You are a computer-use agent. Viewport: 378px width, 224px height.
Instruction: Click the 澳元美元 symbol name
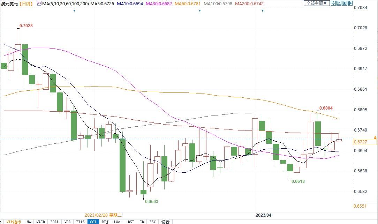click(9, 3)
